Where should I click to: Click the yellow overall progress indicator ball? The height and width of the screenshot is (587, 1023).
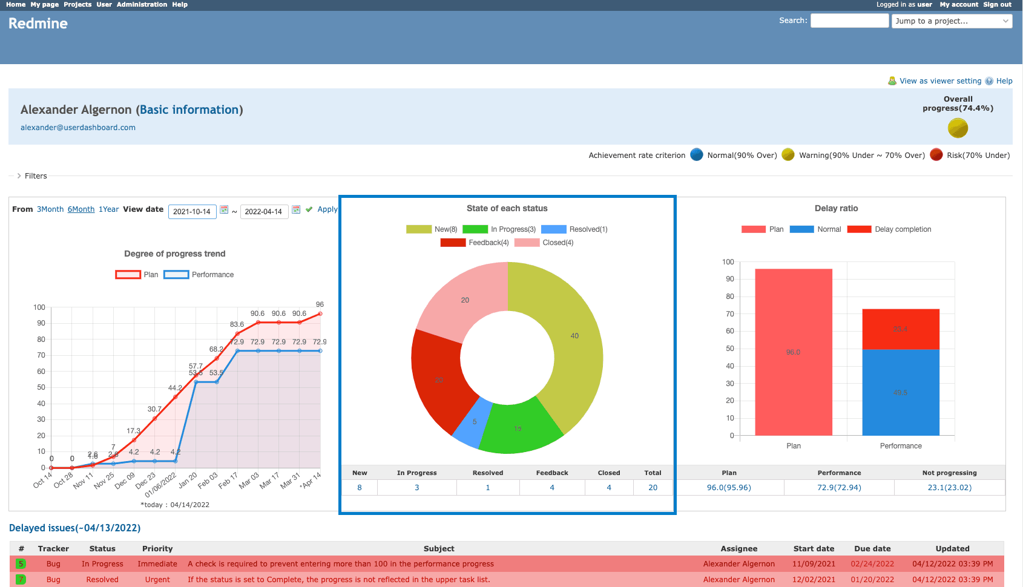[x=958, y=128]
